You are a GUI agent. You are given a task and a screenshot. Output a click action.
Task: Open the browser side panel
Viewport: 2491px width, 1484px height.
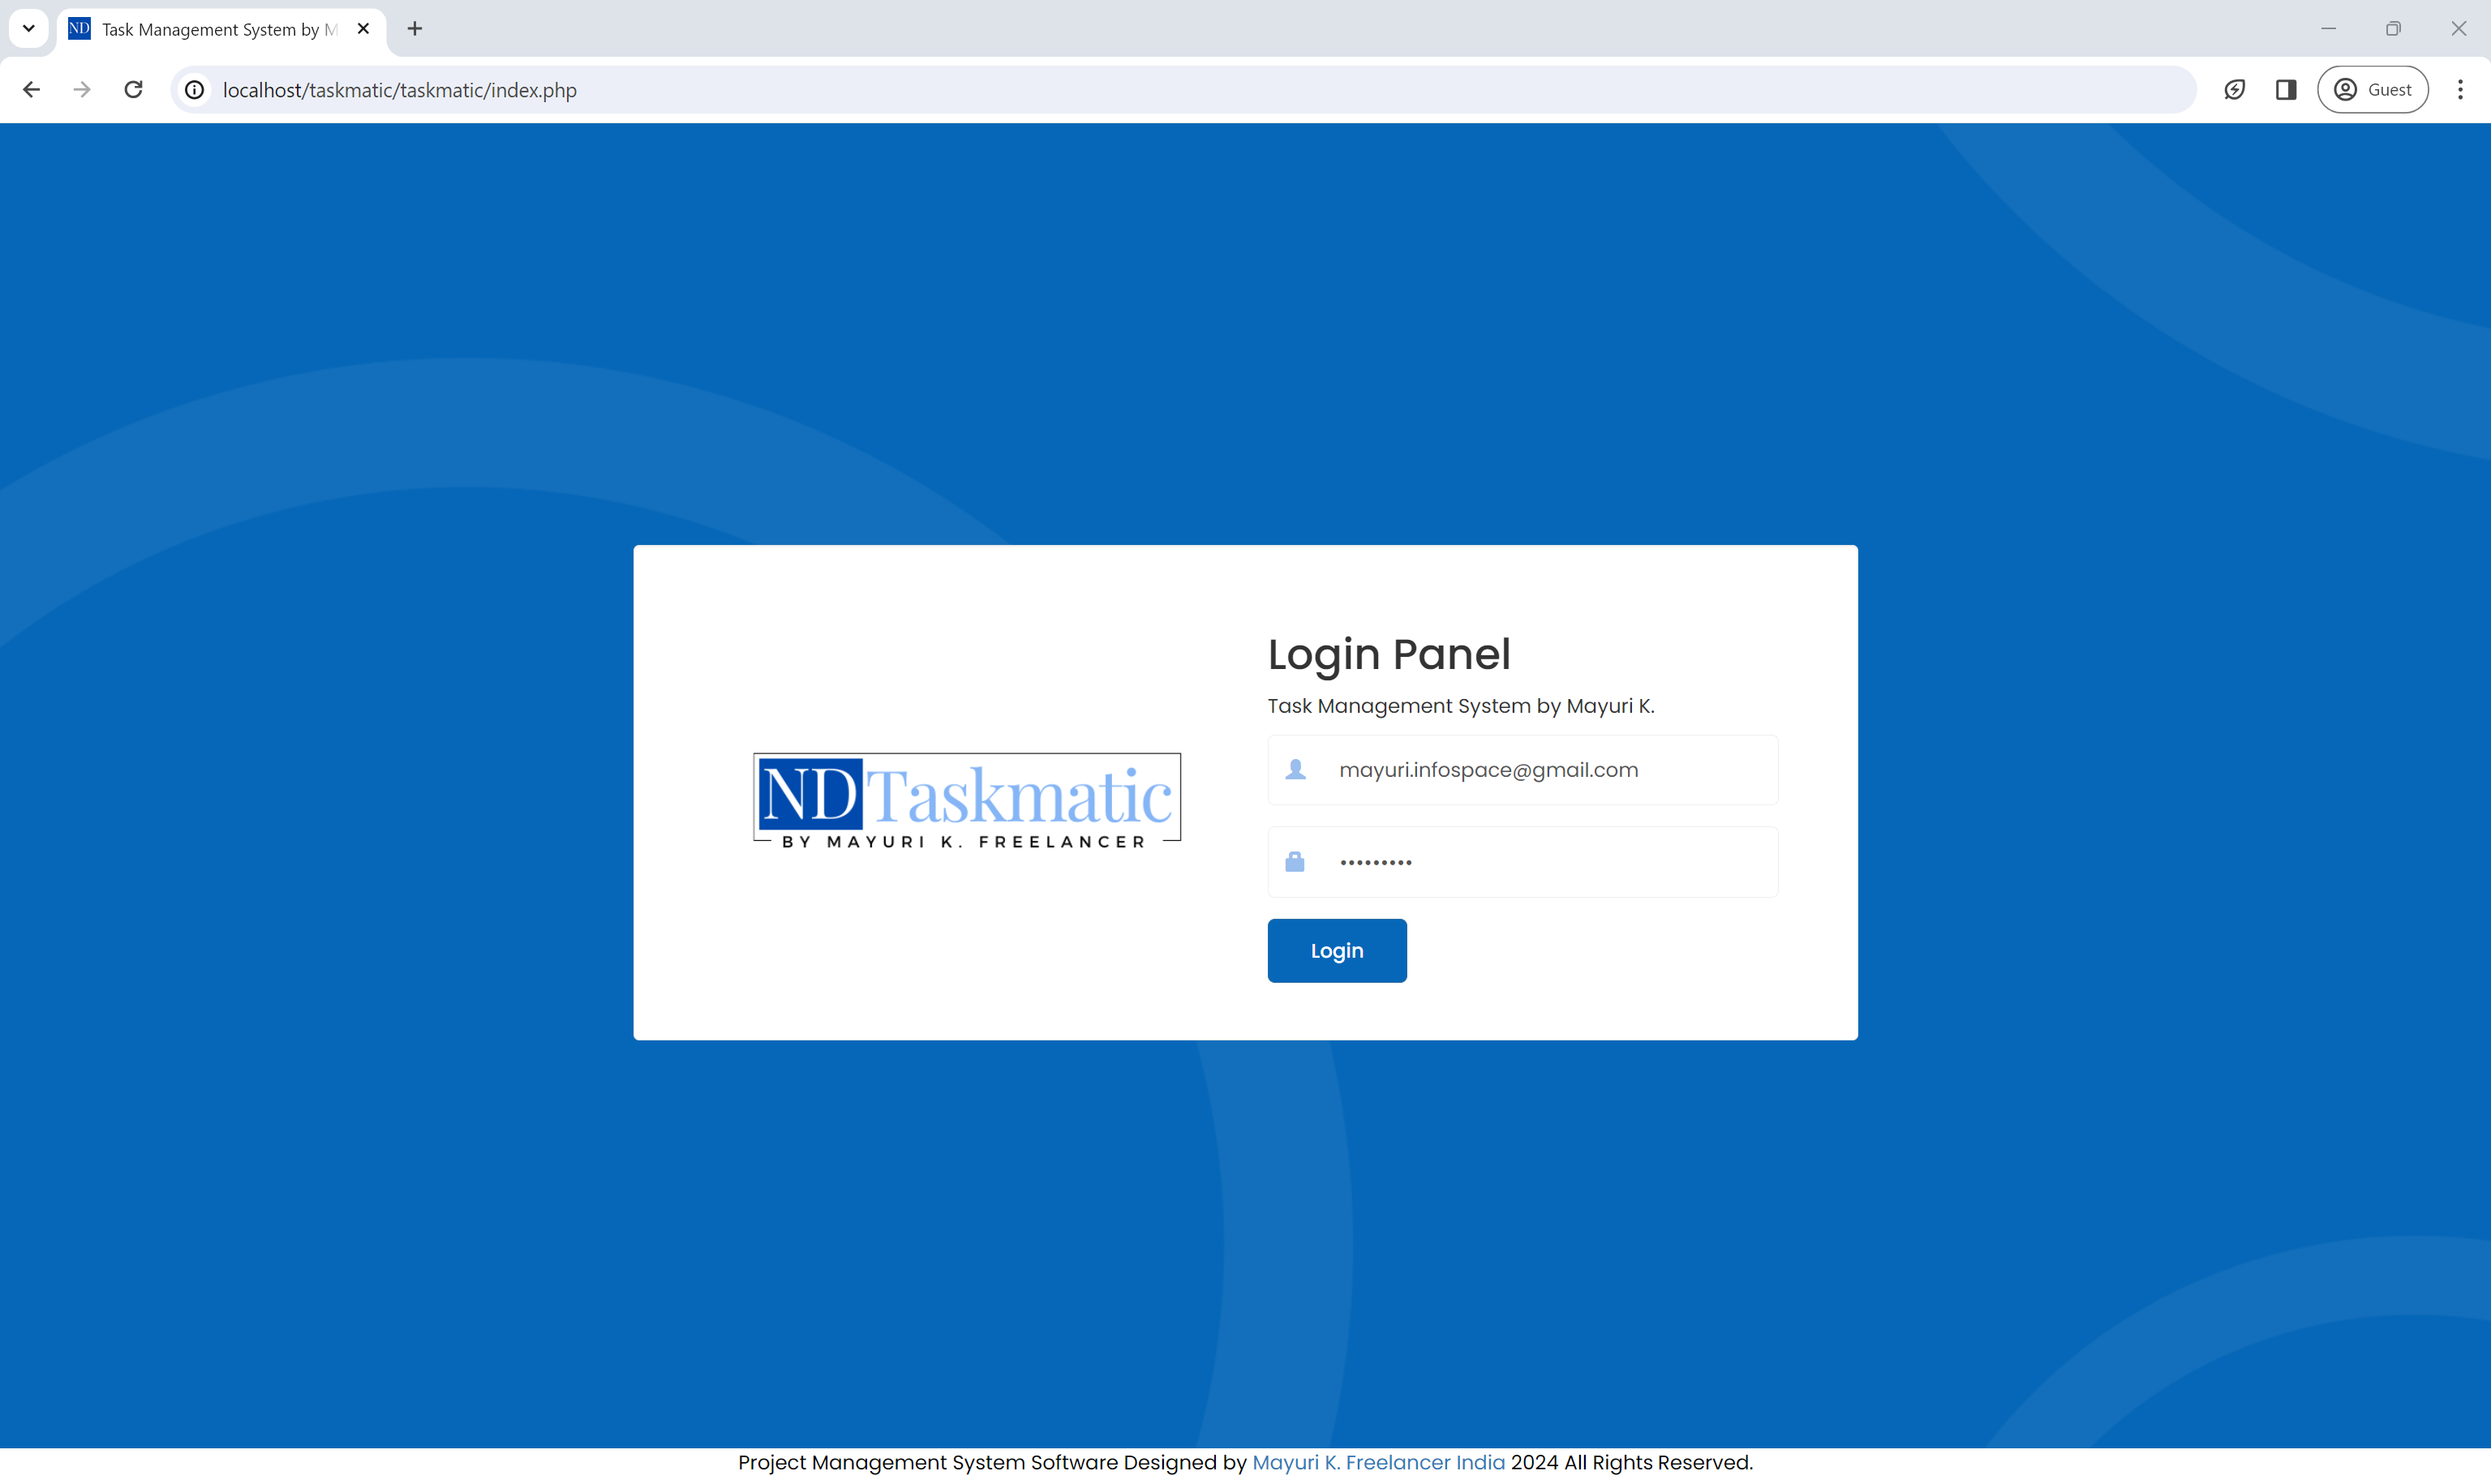tap(2286, 90)
